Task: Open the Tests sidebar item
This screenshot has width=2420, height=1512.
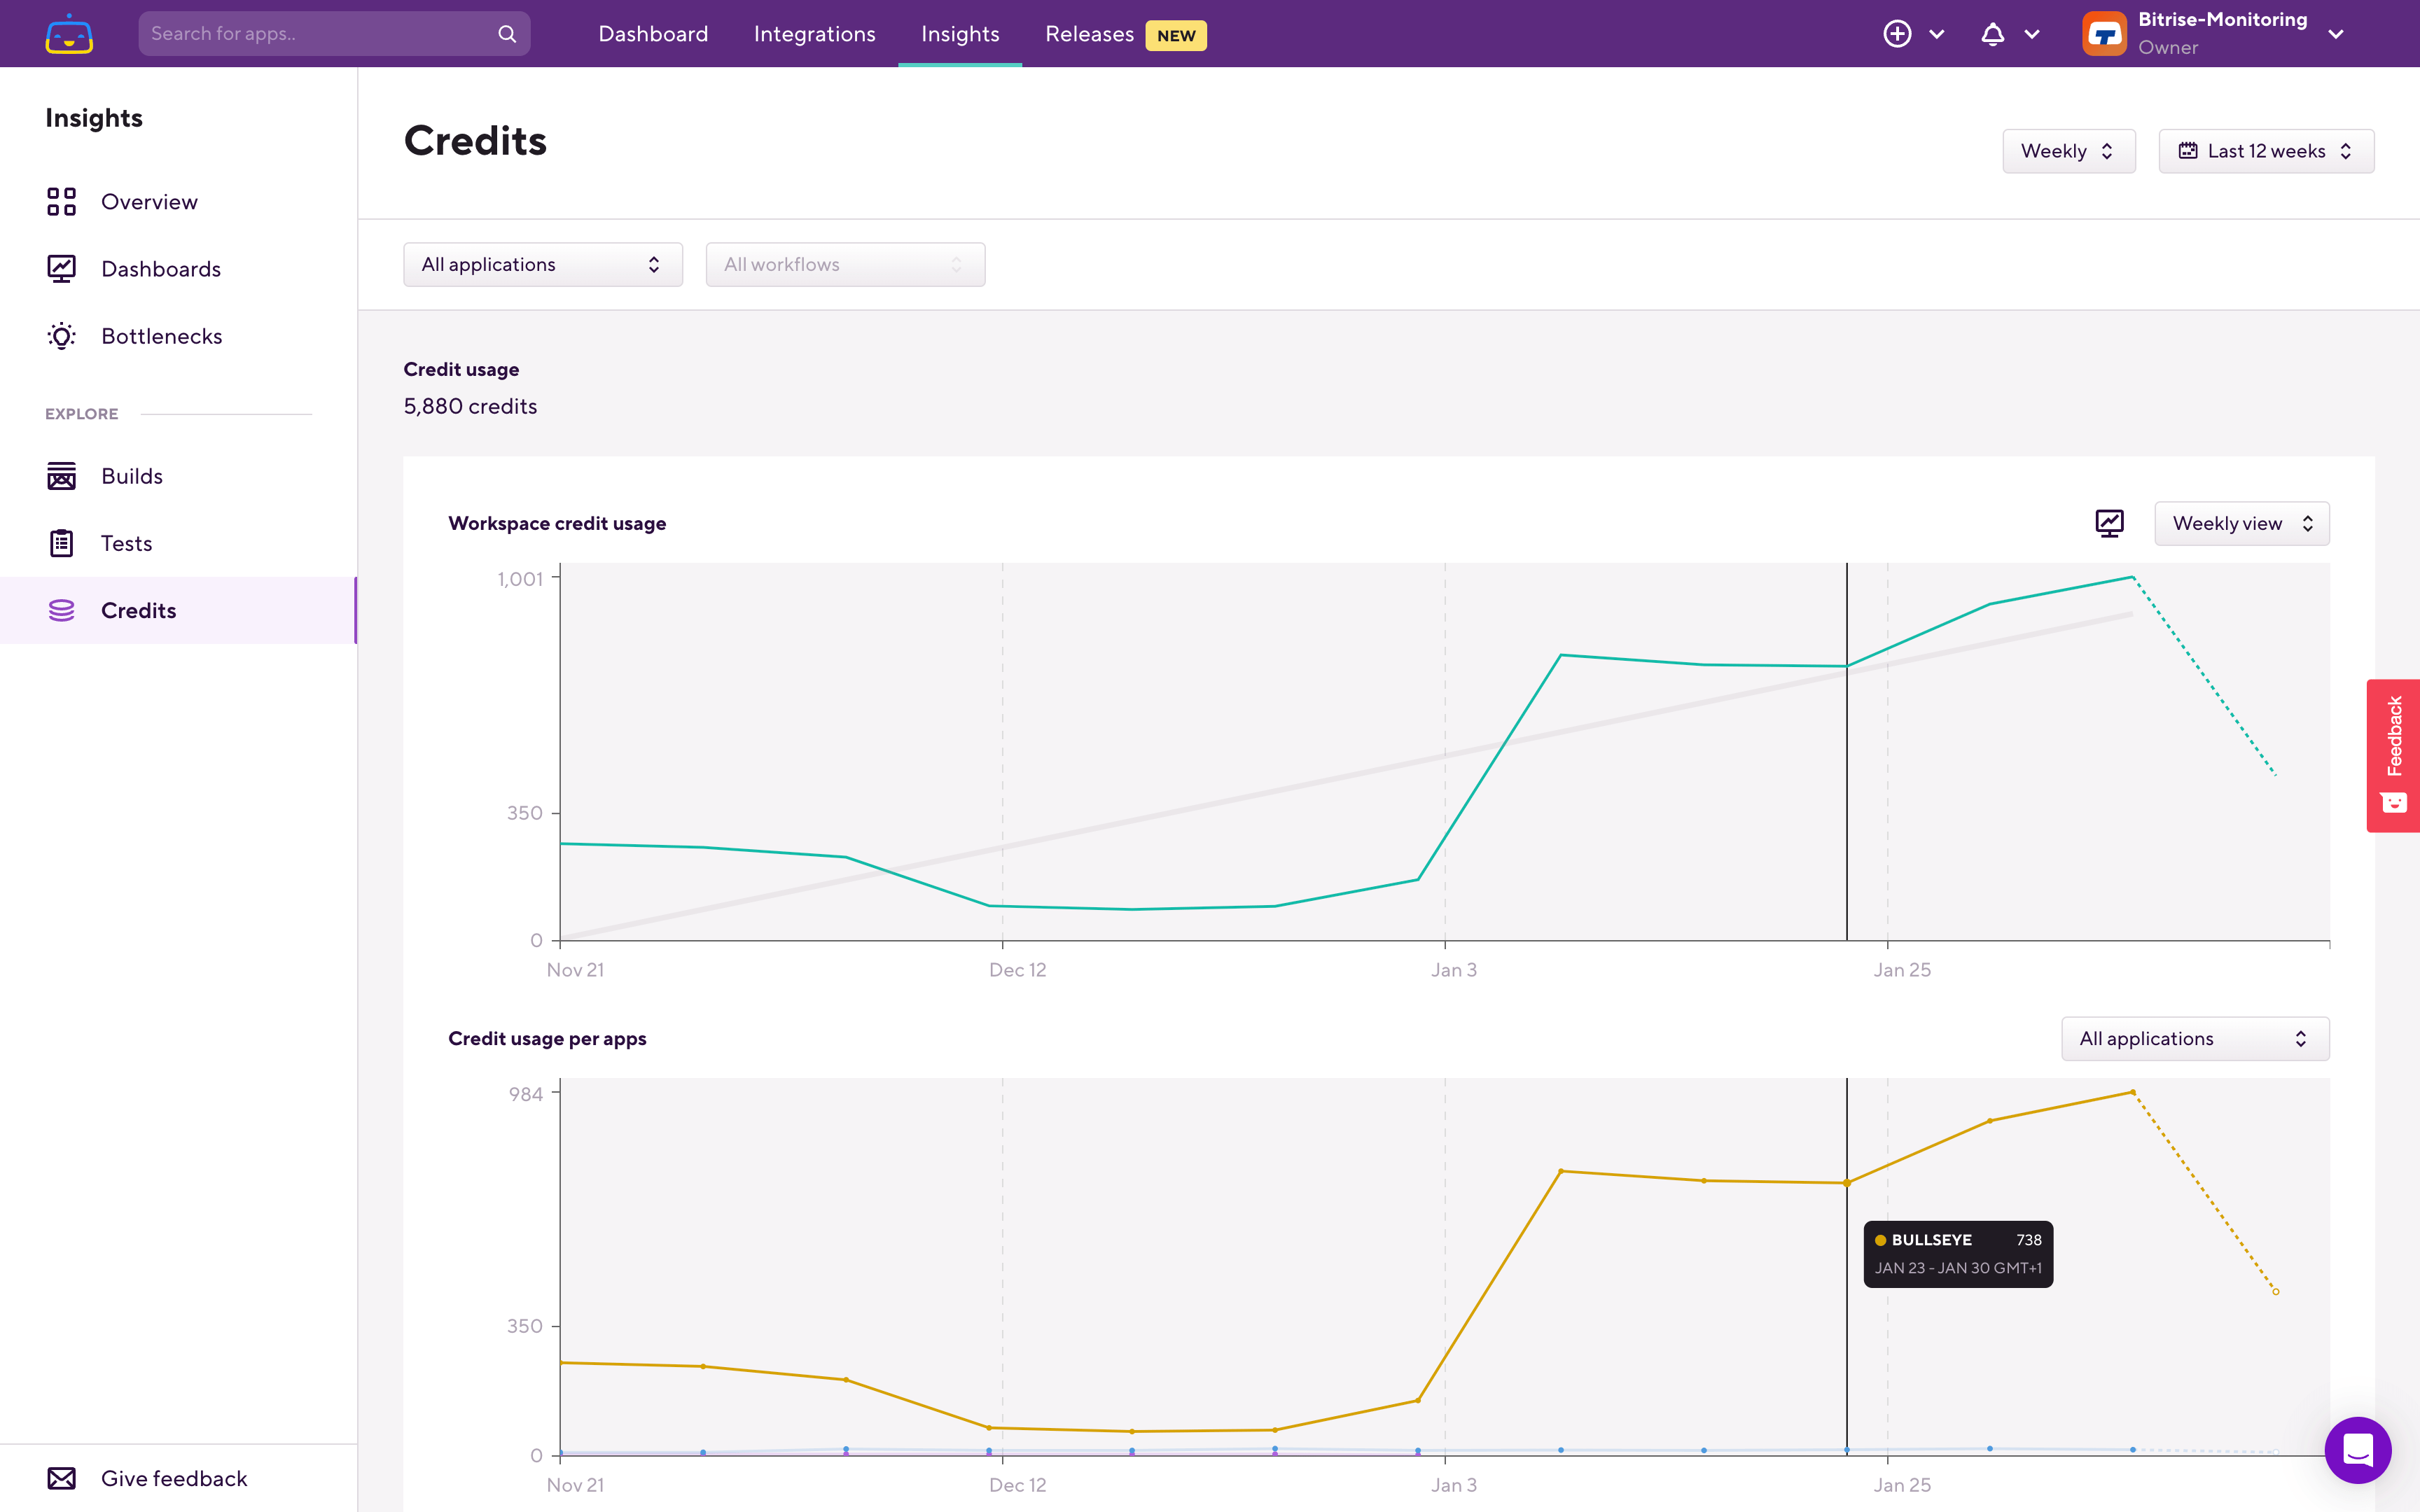Action: 126,543
